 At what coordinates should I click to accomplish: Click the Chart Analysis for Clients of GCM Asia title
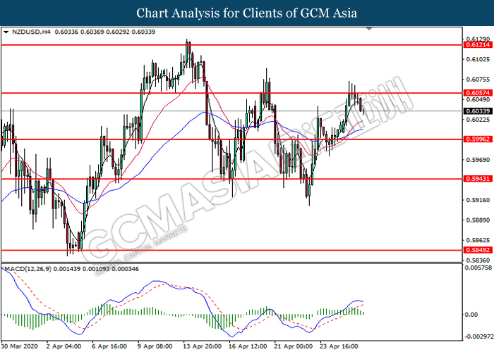[x=247, y=13]
